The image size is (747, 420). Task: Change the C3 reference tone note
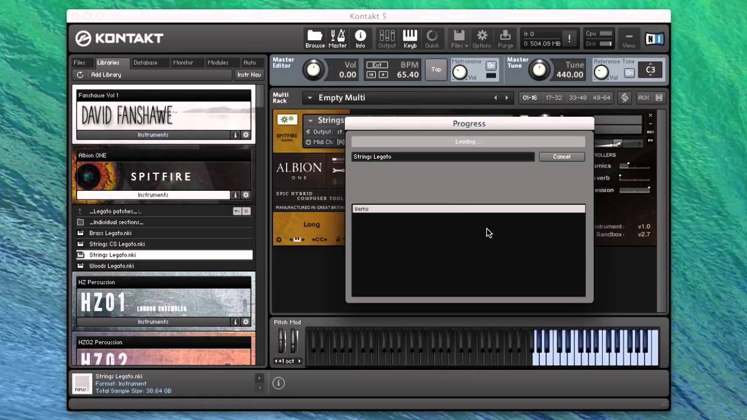pyautogui.click(x=650, y=70)
